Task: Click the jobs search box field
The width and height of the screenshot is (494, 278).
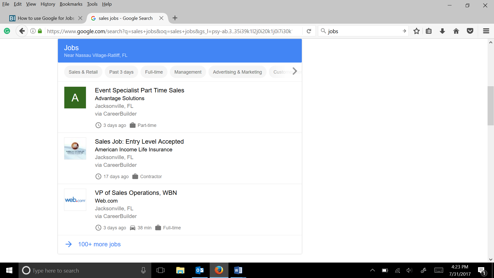Action: tap(363, 31)
